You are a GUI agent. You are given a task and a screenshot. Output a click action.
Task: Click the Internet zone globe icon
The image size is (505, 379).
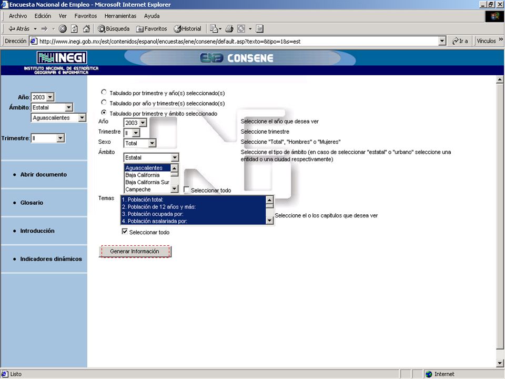[x=429, y=374]
